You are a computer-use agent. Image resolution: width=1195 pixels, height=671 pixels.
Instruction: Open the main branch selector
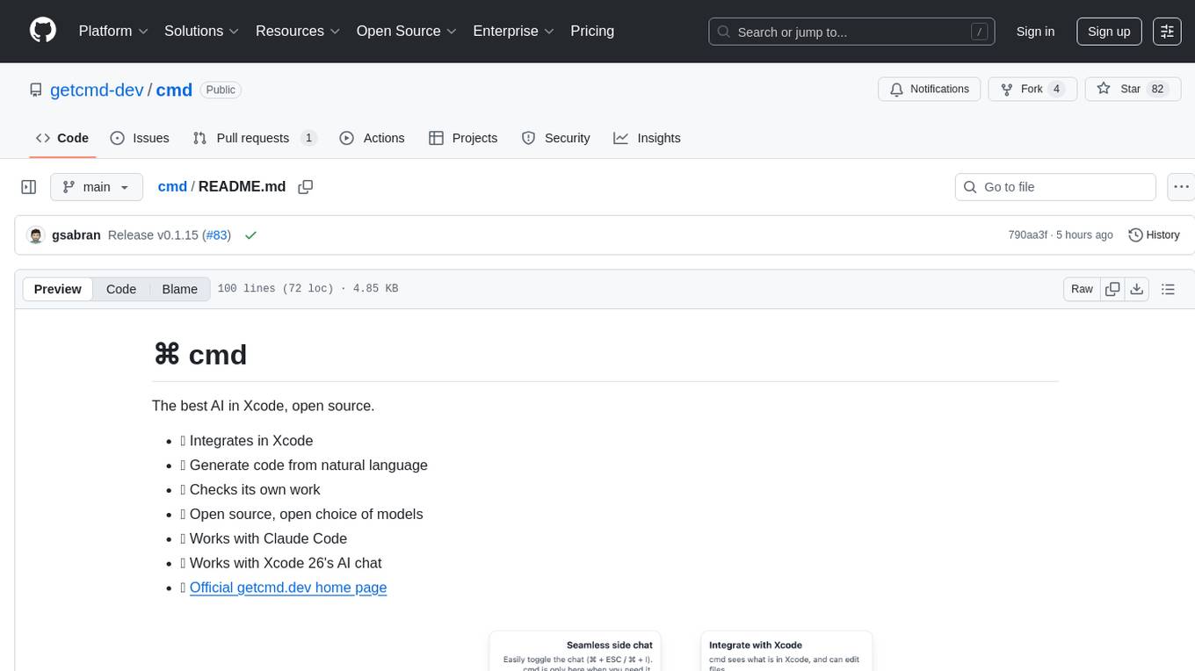click(x=97, y=187)
